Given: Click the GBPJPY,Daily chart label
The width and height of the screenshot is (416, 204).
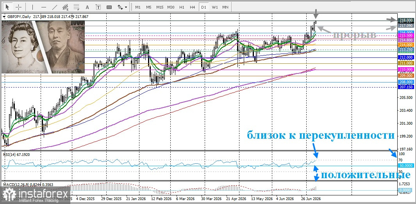Looking at the screenshot, I should click(x=19, y=17).
